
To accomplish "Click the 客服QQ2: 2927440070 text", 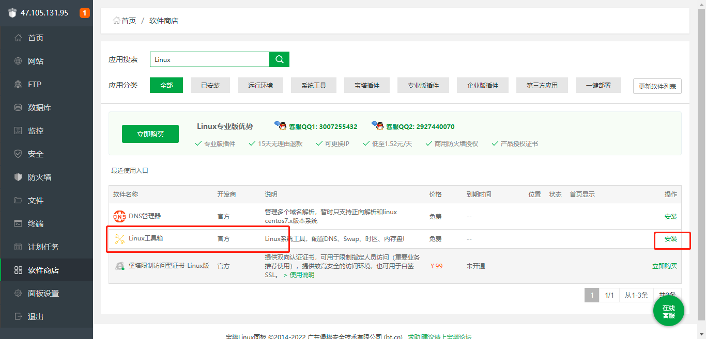I will click(x=421, y=126).
